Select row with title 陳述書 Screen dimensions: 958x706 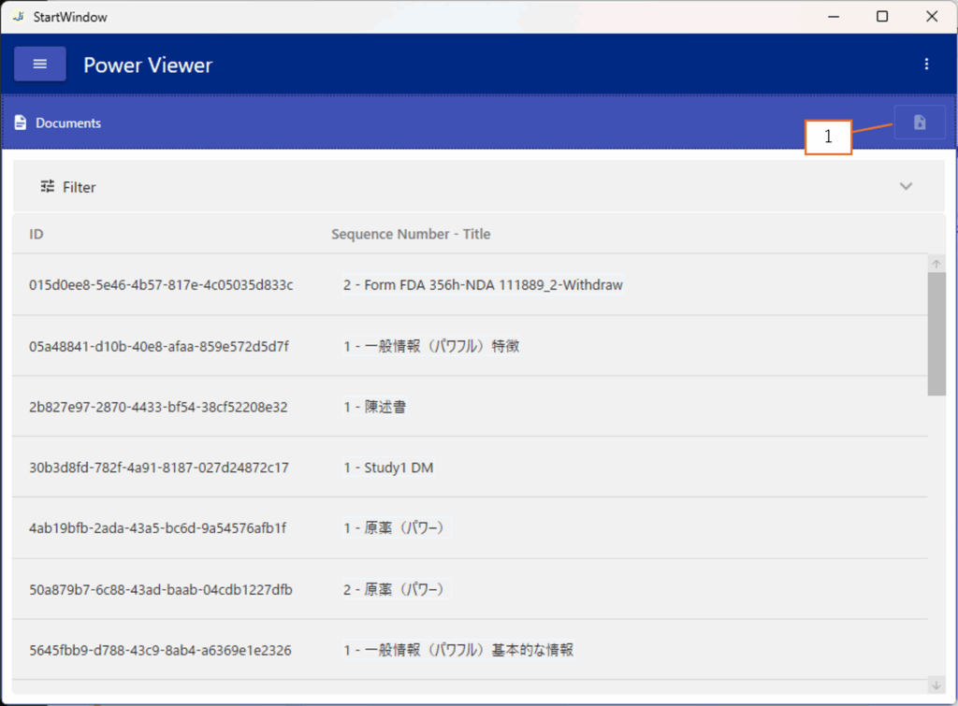coord(374,408)
